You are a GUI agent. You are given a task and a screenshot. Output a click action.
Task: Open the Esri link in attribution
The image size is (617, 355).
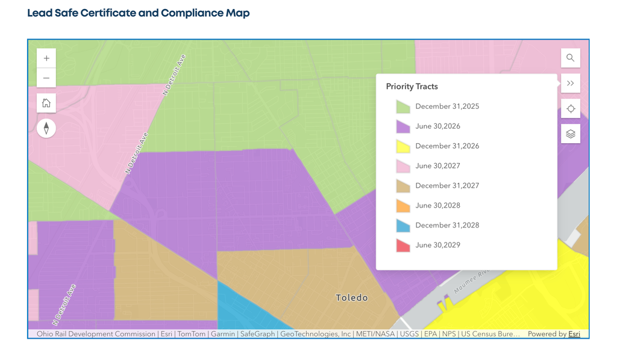[x=574, y=334]
